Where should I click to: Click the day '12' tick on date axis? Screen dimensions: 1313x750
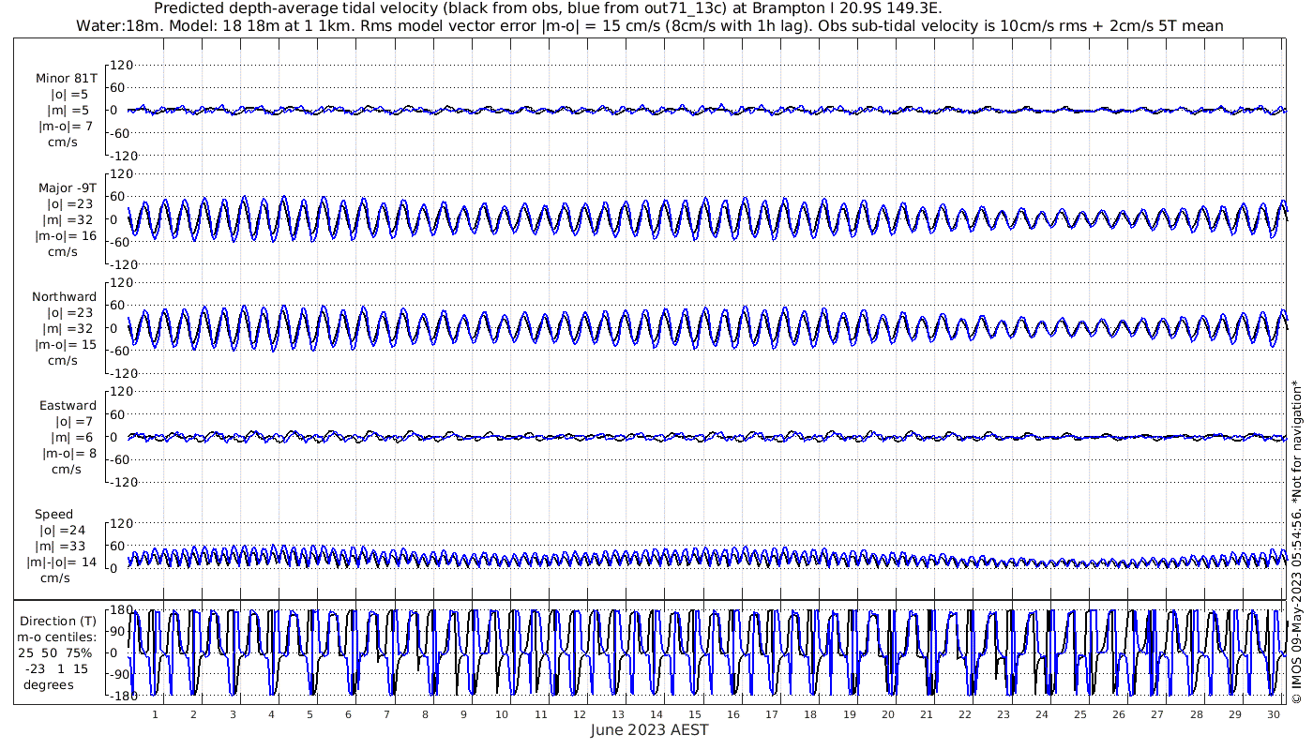coord(580,714)
